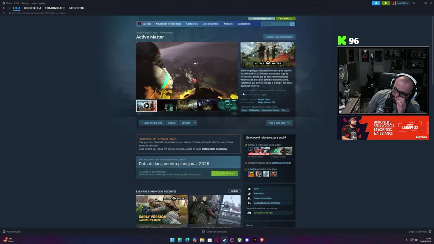This screenshot has width=434, height=244.
Task: Open Compartilhamento em família link
Action: [x=267, y=203]
